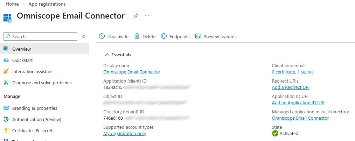Click My organization only link
The height and width of the screenshot is (141, 355).
click(125, 134)
